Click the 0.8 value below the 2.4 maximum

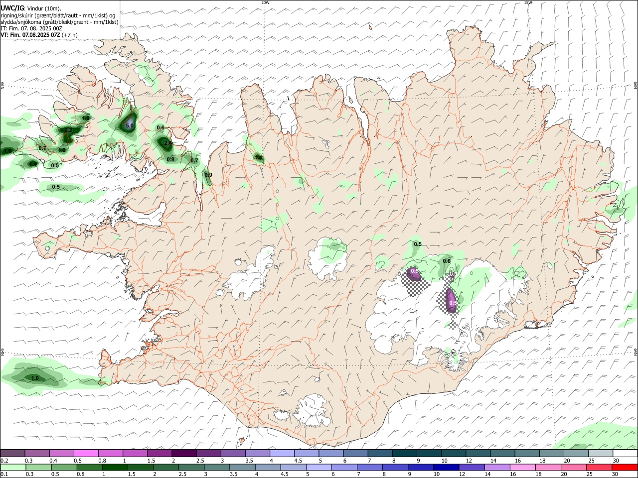[x=170, y=159]
